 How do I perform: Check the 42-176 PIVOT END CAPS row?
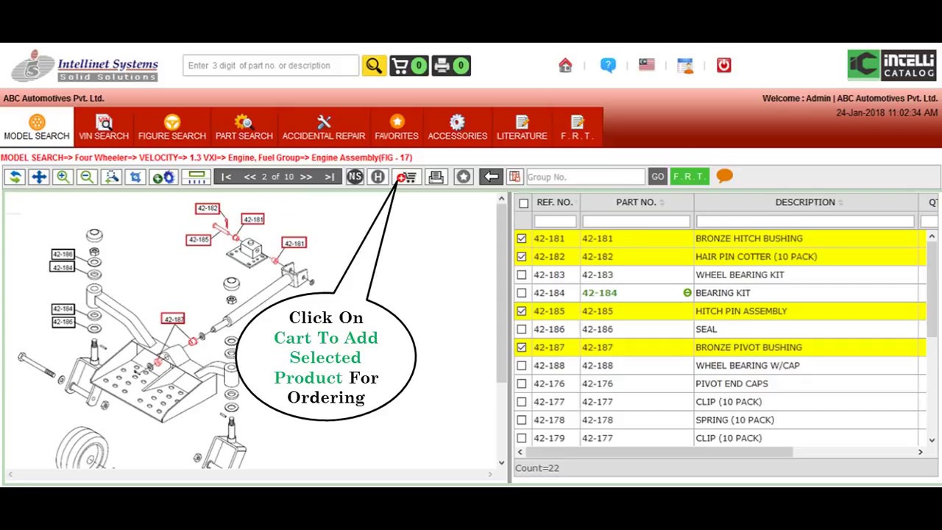(522, 384)
